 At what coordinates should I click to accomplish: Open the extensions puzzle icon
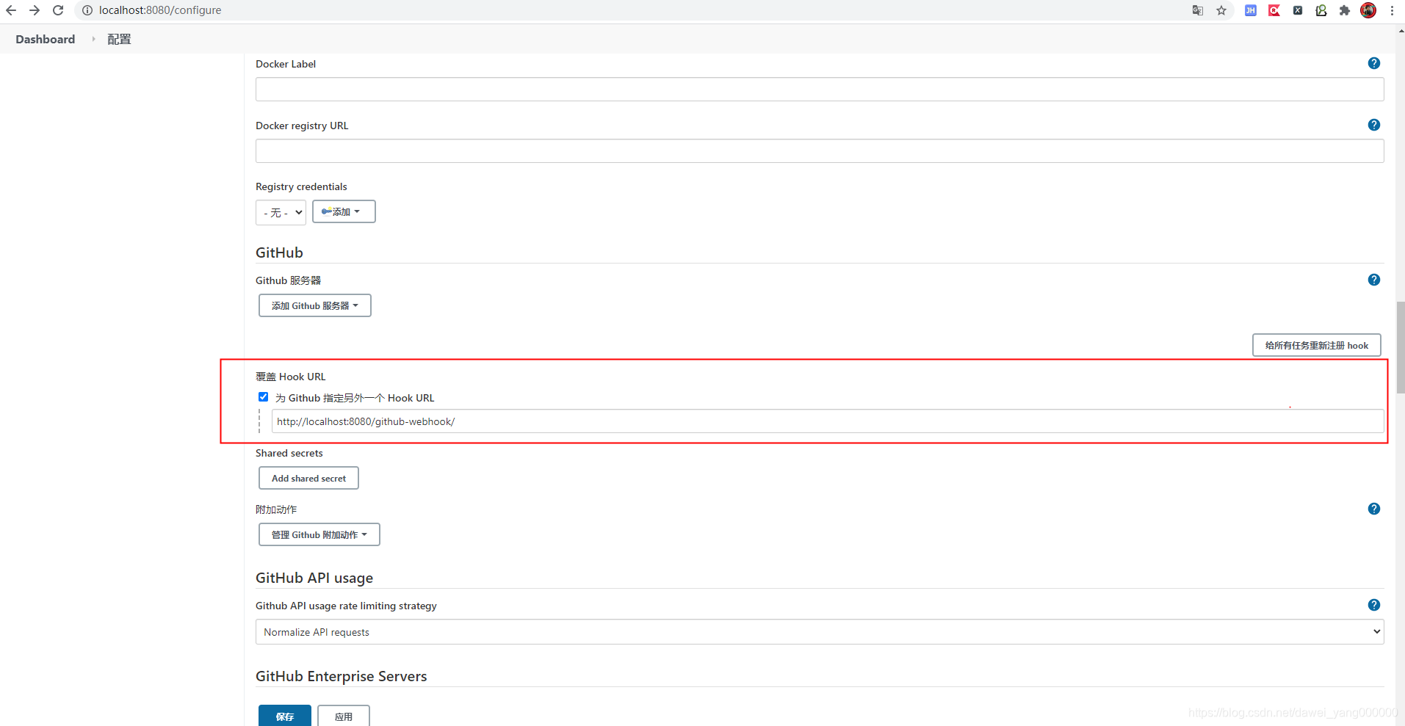pyautogui.click(x=1345, y=10)
